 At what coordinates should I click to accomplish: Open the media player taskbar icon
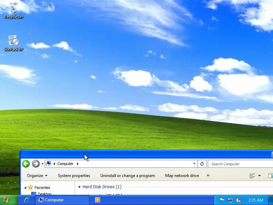[x=98, y=200]
